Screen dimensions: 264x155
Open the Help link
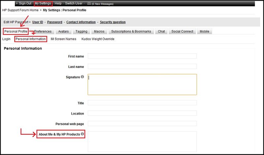pos(58,3)
